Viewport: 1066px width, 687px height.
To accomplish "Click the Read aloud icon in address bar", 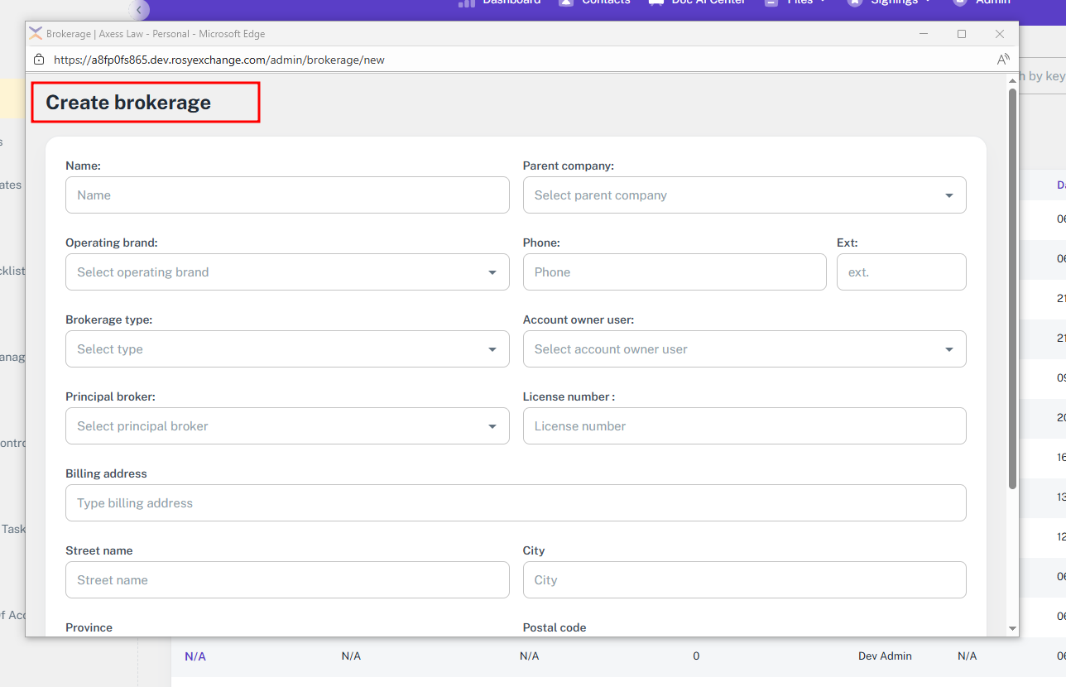I will click(x=1003, y=60).
